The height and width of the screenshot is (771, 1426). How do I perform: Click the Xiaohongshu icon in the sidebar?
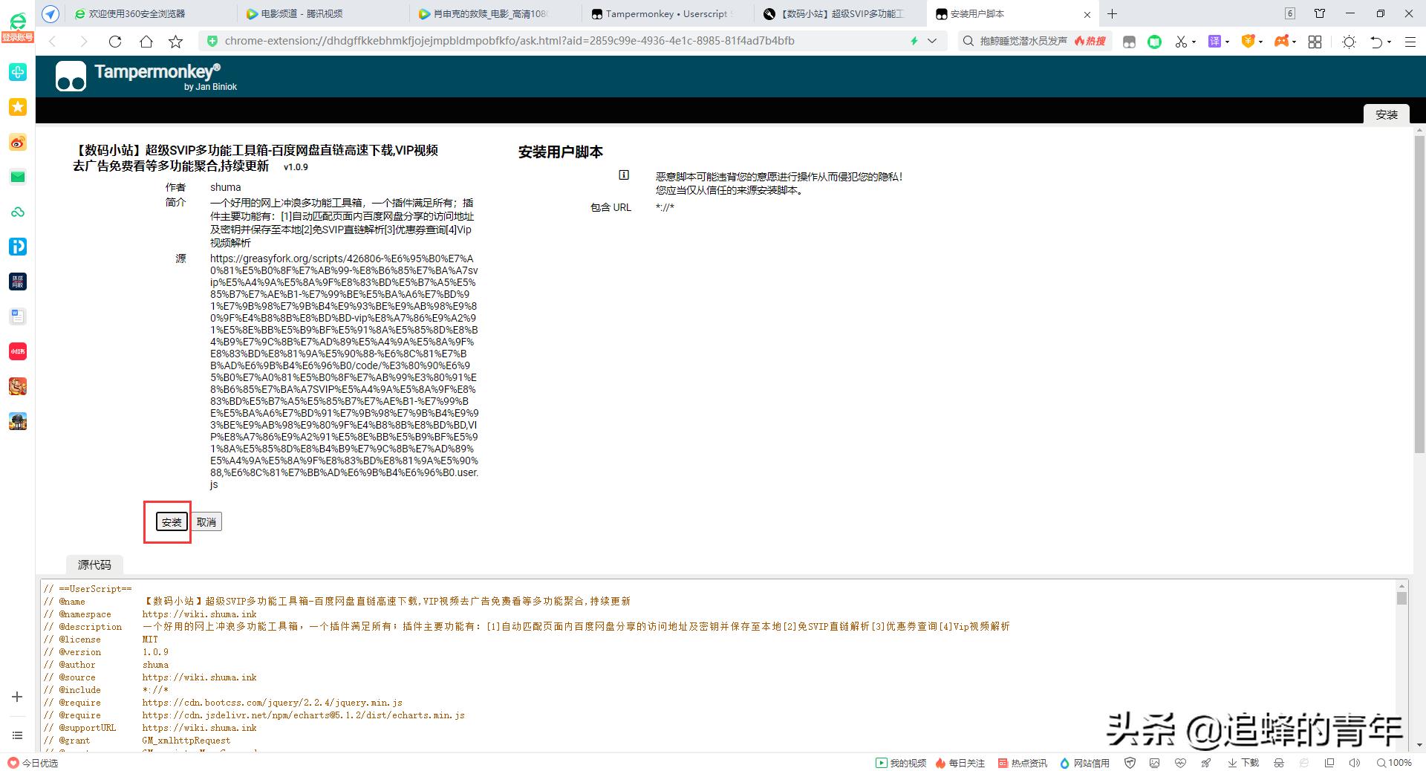coord(18,351)
